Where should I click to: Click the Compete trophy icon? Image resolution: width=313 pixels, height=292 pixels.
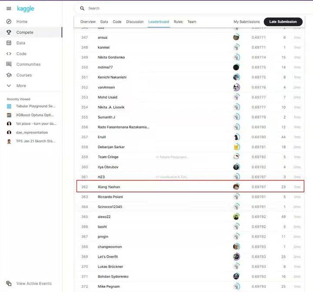coord(9,32)
